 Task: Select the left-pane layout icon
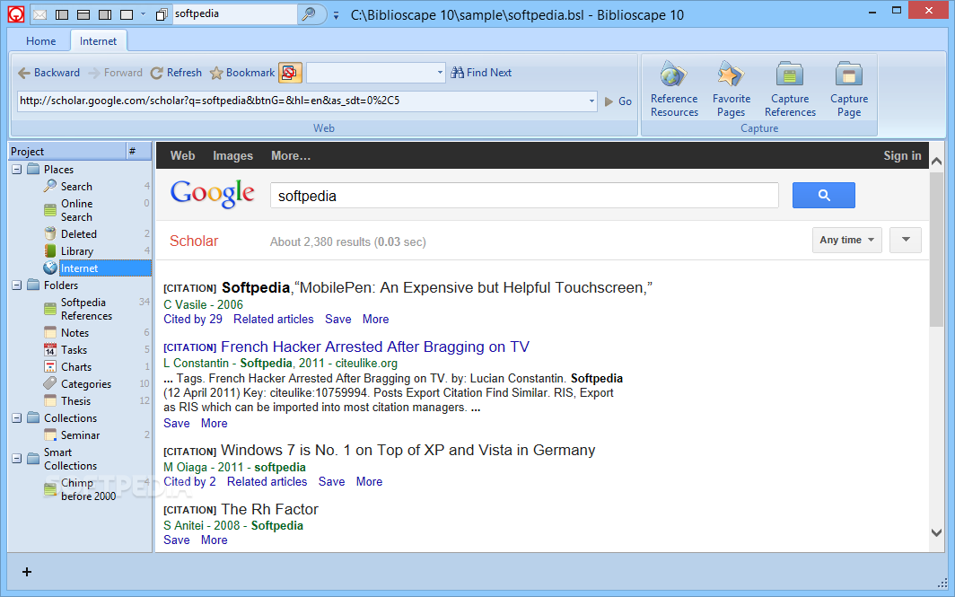tap(62, 14)
